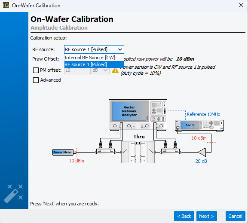Go to the Next step
The height and width of the screenshot is (223, 248).
[x=207, y=216]
